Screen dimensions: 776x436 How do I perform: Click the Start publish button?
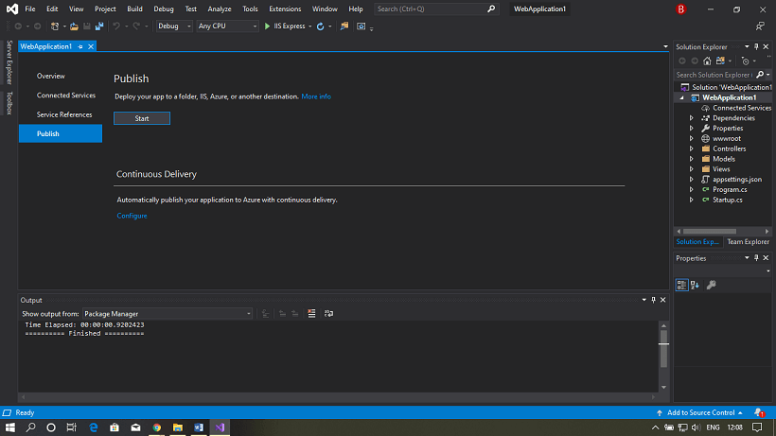coord(142,118)
